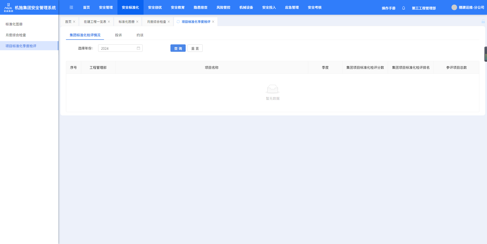This screenshot has width=487, height=244.
Task: Click the lock icon at top right
Action: tap(483, 22)
